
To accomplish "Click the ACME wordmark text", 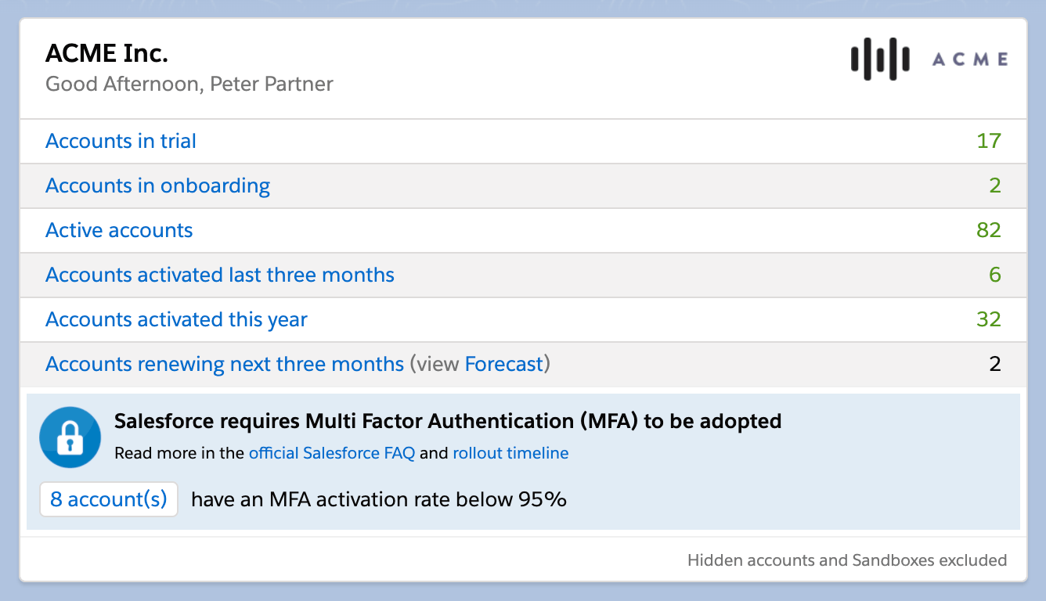I will 970,59.
